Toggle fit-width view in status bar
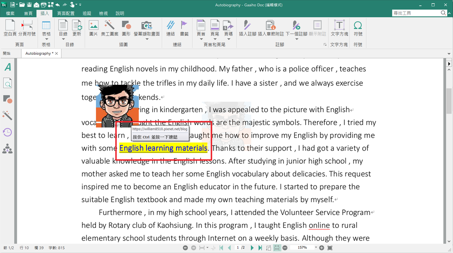The width and height of the screenshot is (453, 253). (x=276, y=248)
